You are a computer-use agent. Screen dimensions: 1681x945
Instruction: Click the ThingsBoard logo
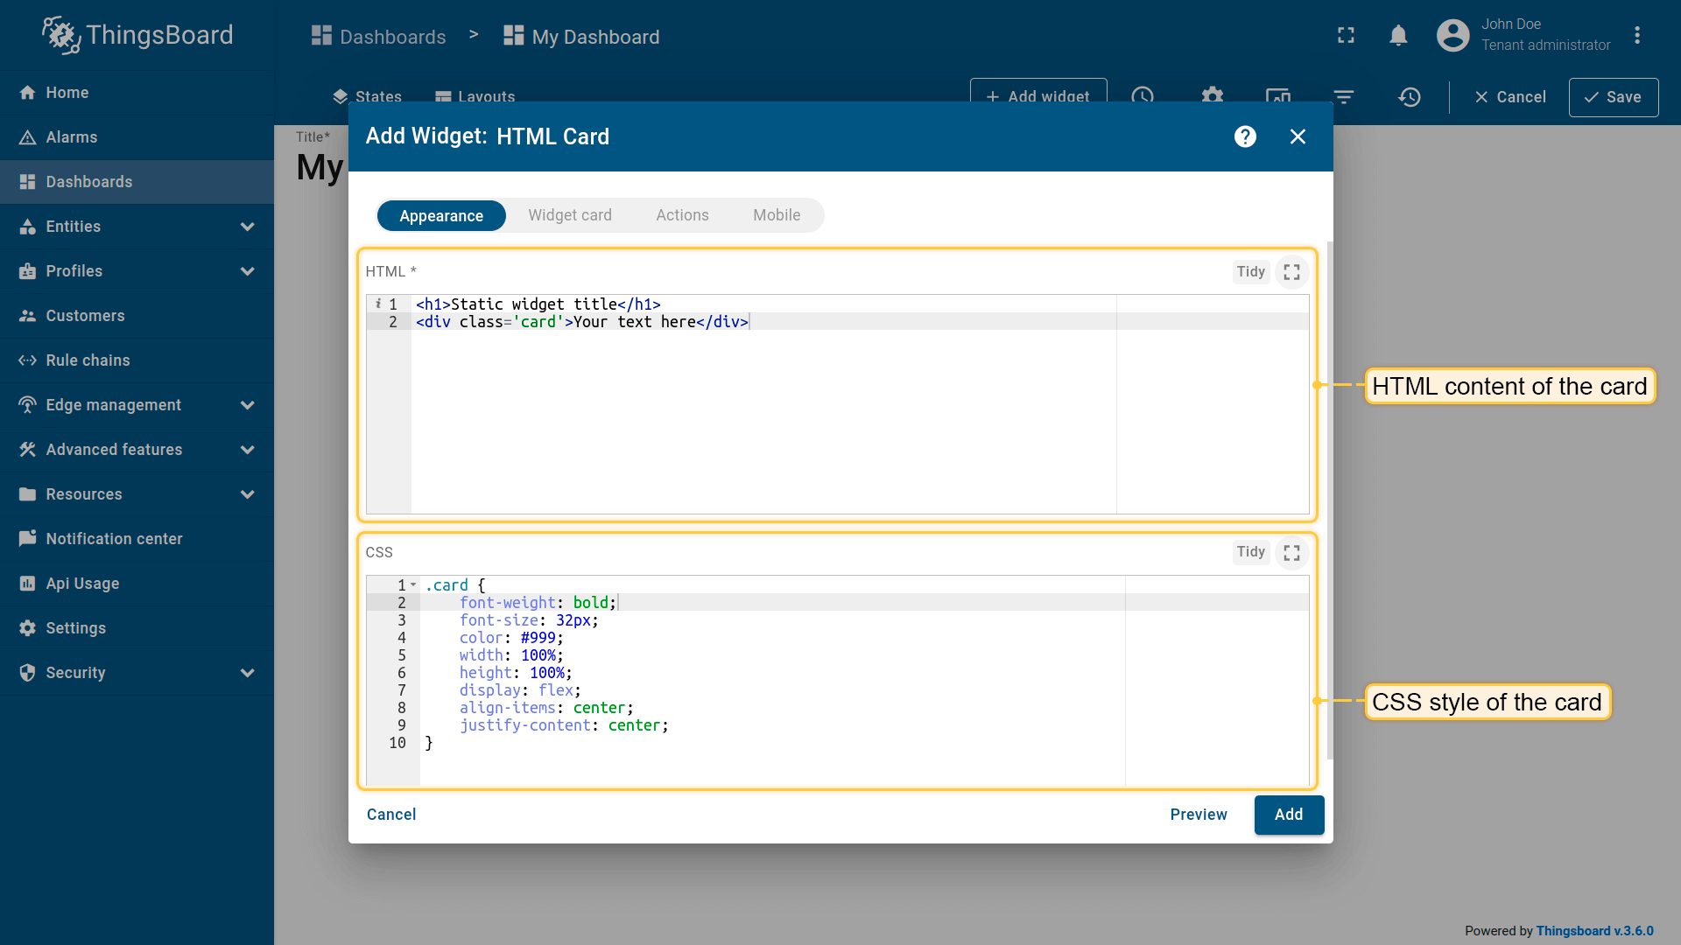(137, 35)
